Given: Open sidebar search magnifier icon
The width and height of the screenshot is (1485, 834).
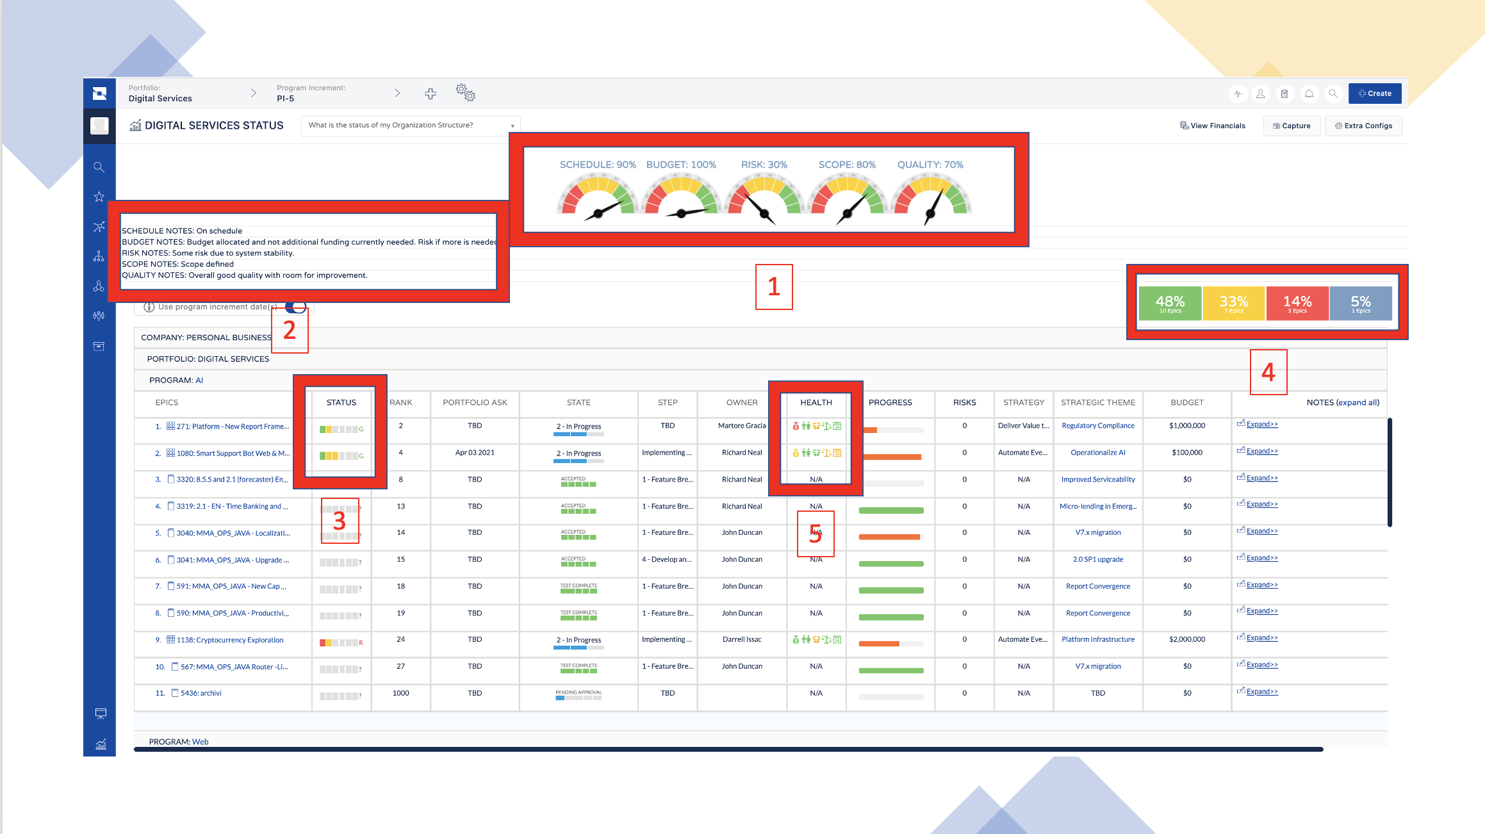Looking at the screenshot, I should 99,167.
